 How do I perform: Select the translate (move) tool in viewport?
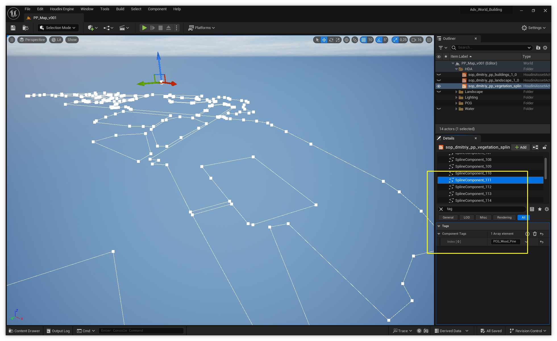(x=324, y=40)
